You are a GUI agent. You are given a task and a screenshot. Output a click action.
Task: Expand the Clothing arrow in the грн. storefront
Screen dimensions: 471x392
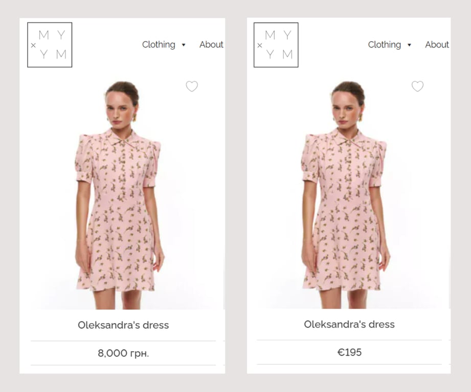(184, 45)
